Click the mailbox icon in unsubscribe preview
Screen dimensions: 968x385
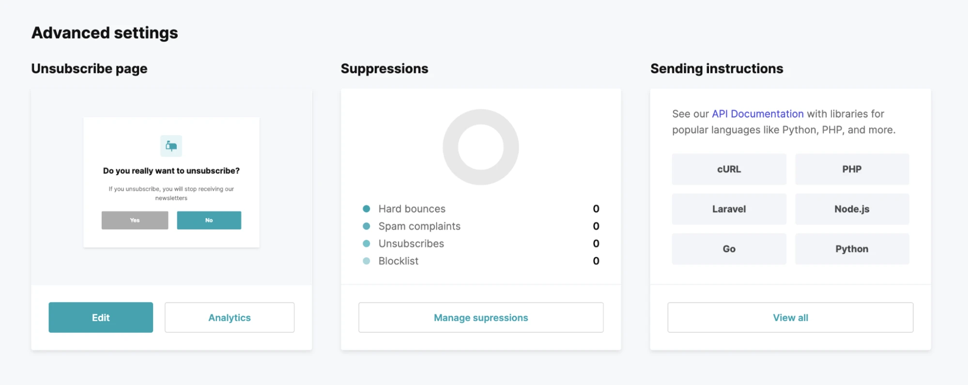[x=171, y=146]
